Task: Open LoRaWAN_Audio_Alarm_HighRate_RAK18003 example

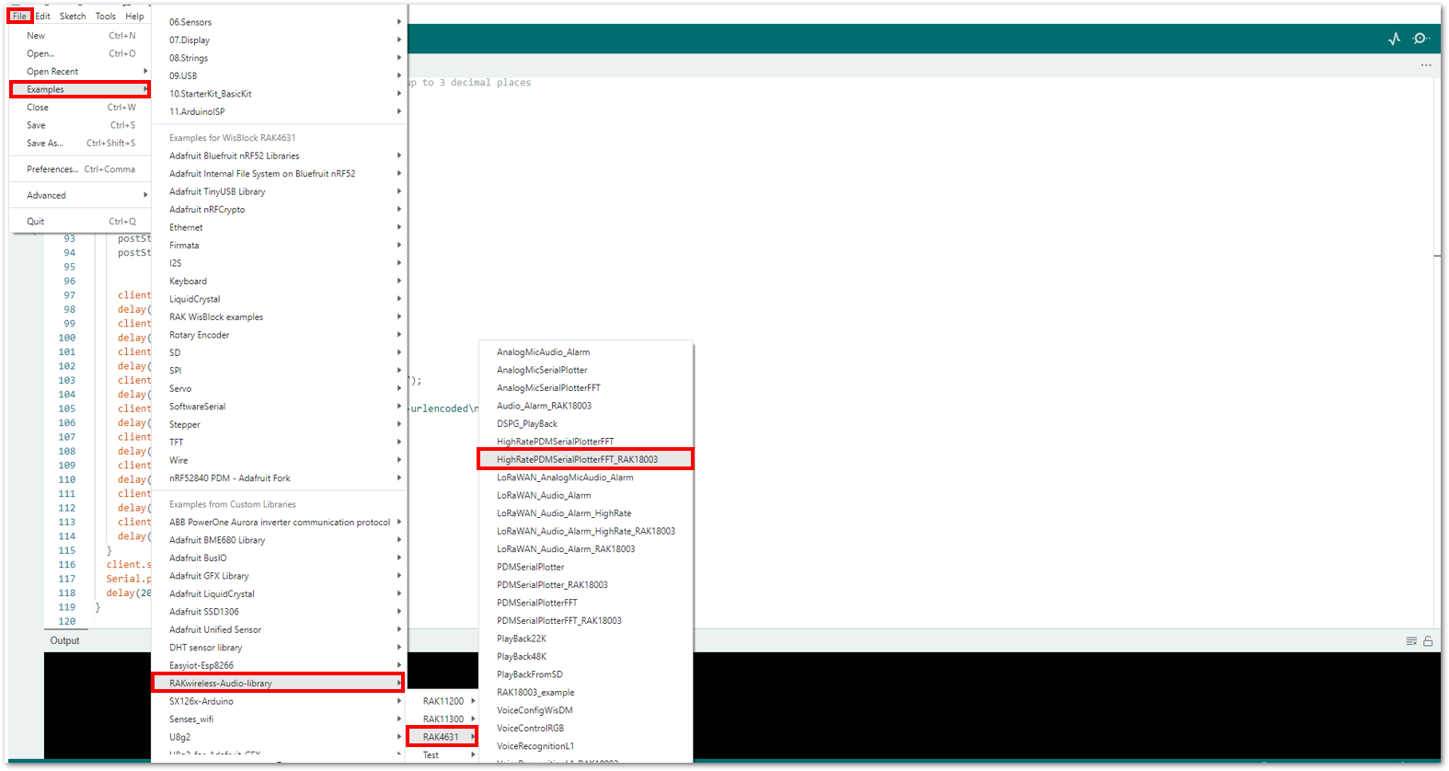Action: click(x=585, y=531)
